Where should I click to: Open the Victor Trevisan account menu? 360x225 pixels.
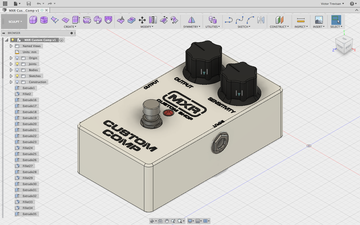pos(332,4)
